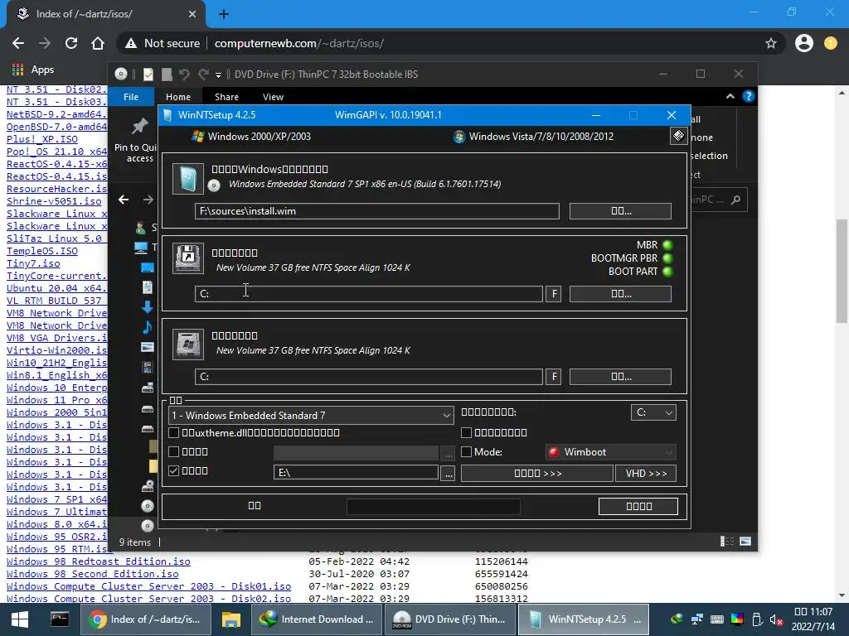Open Command Prompt from the taskbar

60,619
